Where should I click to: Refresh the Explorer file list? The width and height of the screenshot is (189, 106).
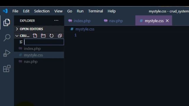click(51, 36)
